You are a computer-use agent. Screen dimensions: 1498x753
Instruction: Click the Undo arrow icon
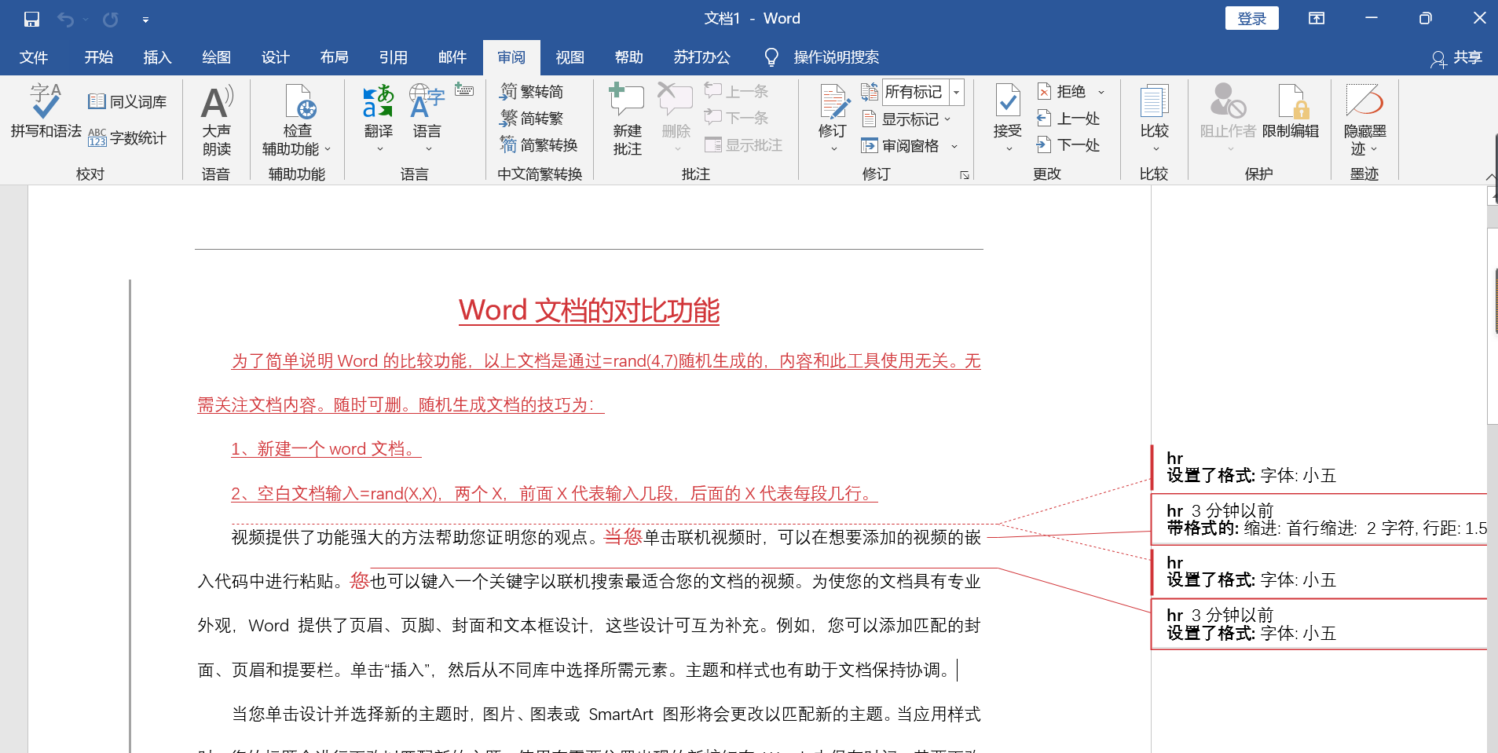coord(65,19)
